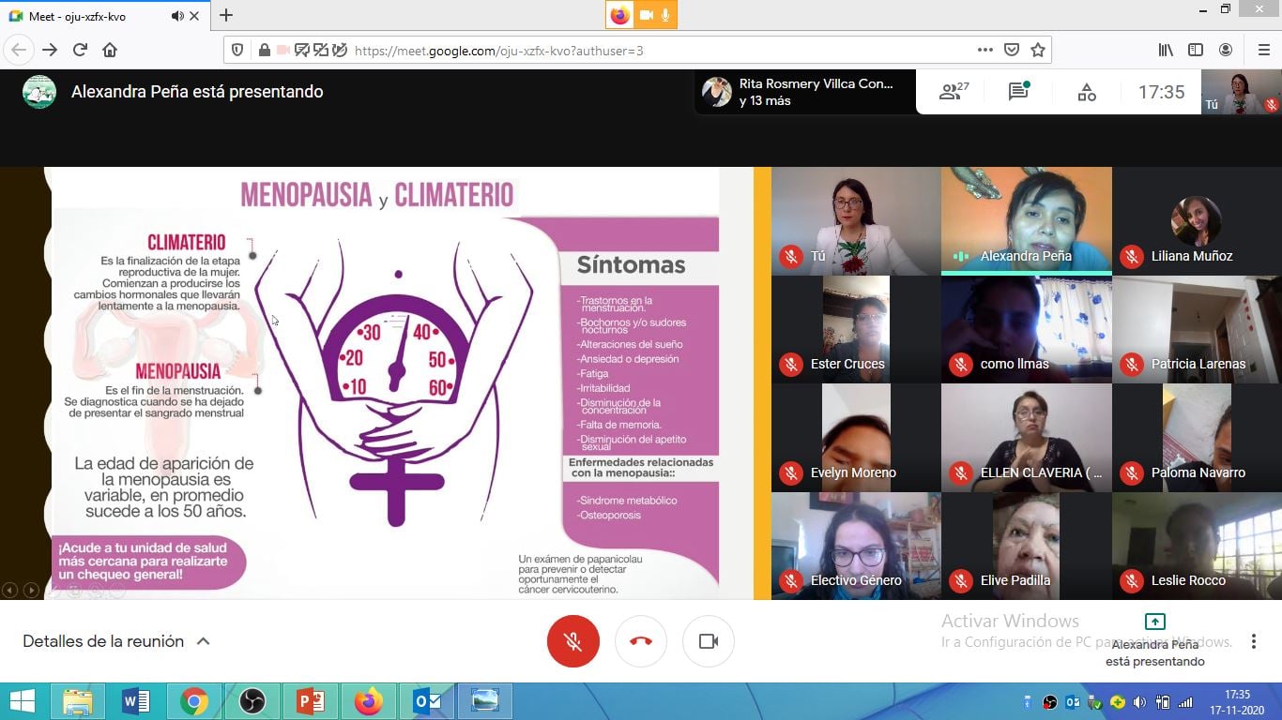Open system volume control in tray
Viewport: 1282px width, 720px height.
(x=1139, y=702)
